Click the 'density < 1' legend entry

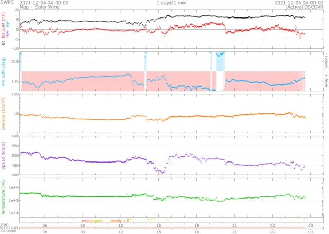point(120,220)
